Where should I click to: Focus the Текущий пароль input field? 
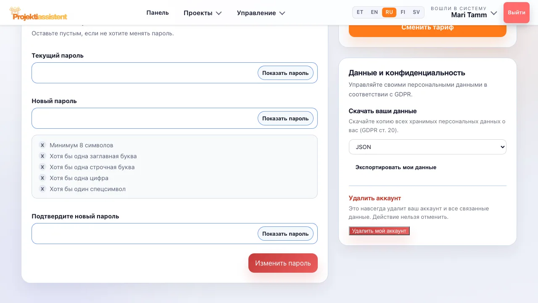click(174, 73)
